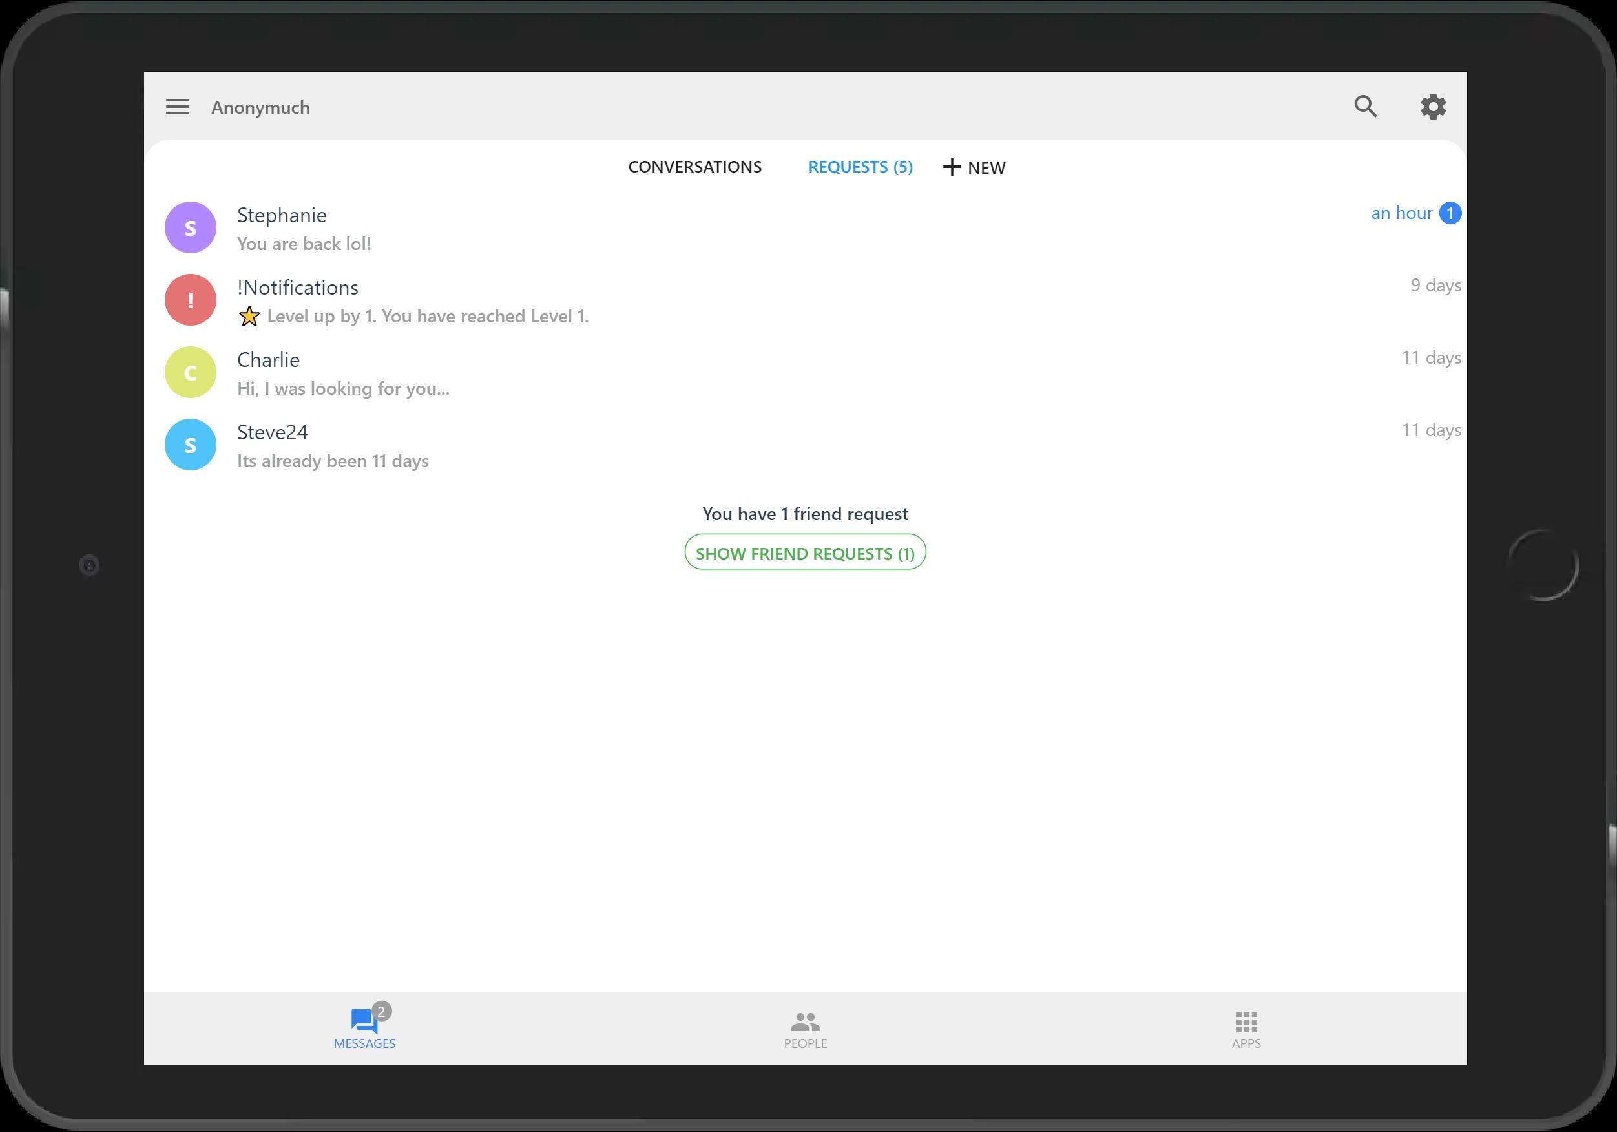Open the Messages tab icon

[x=364, y=1020]
